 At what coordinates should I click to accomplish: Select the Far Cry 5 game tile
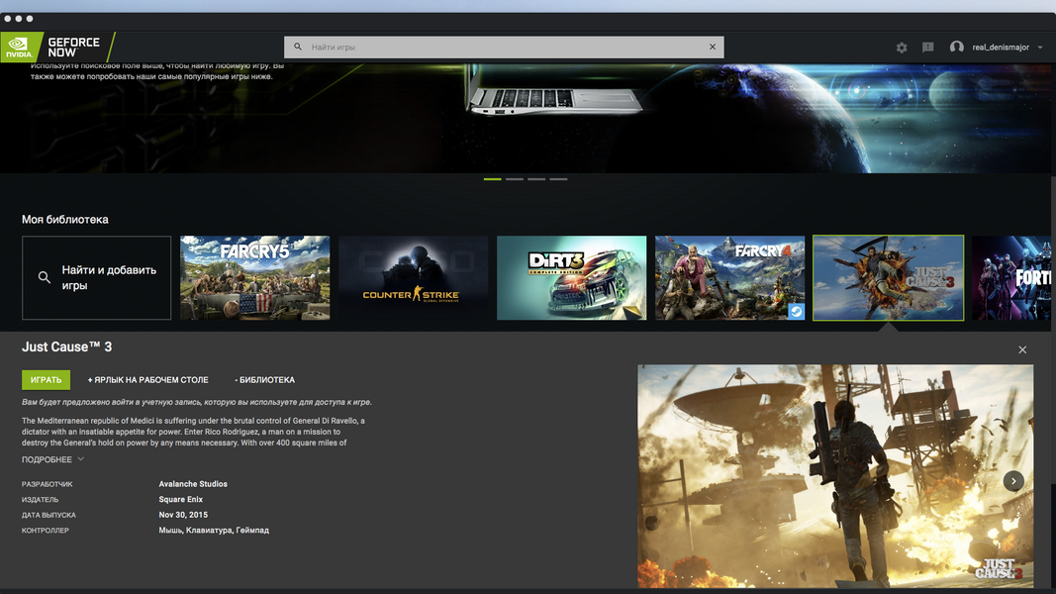click(254, 278)
